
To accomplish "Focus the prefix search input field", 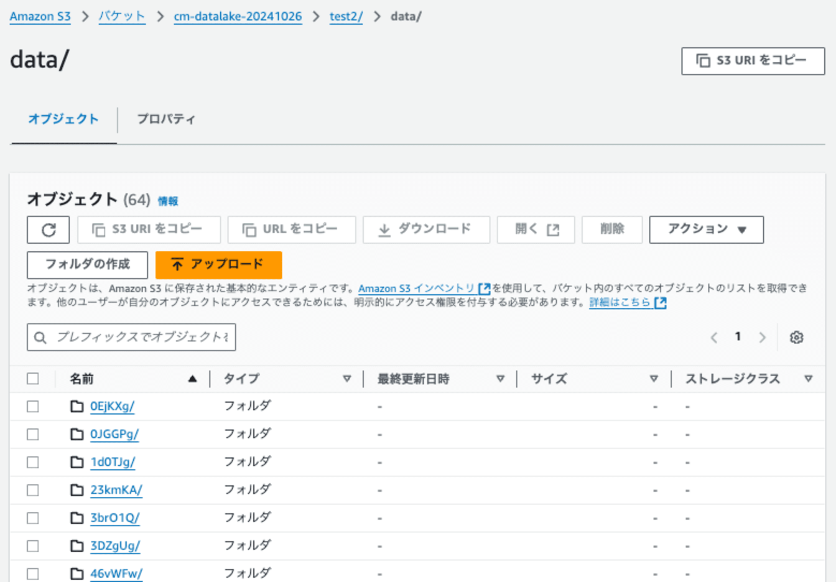I will pos(131,337).
